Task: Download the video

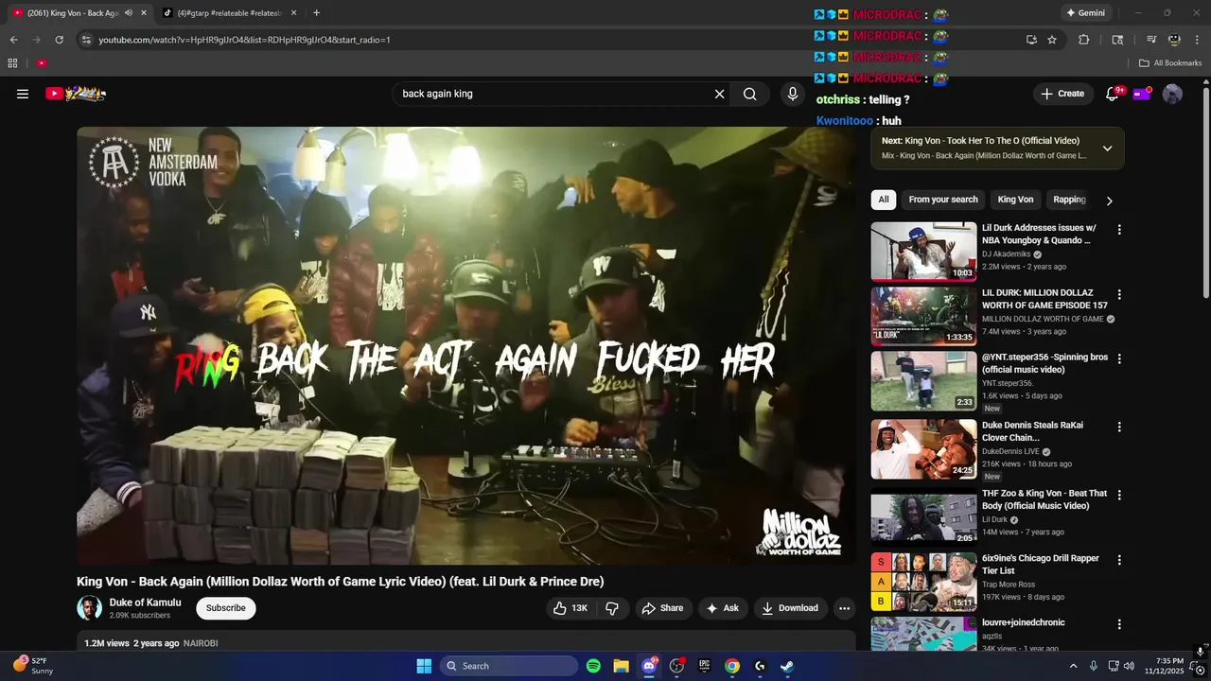Action: [x=790, y=608]
